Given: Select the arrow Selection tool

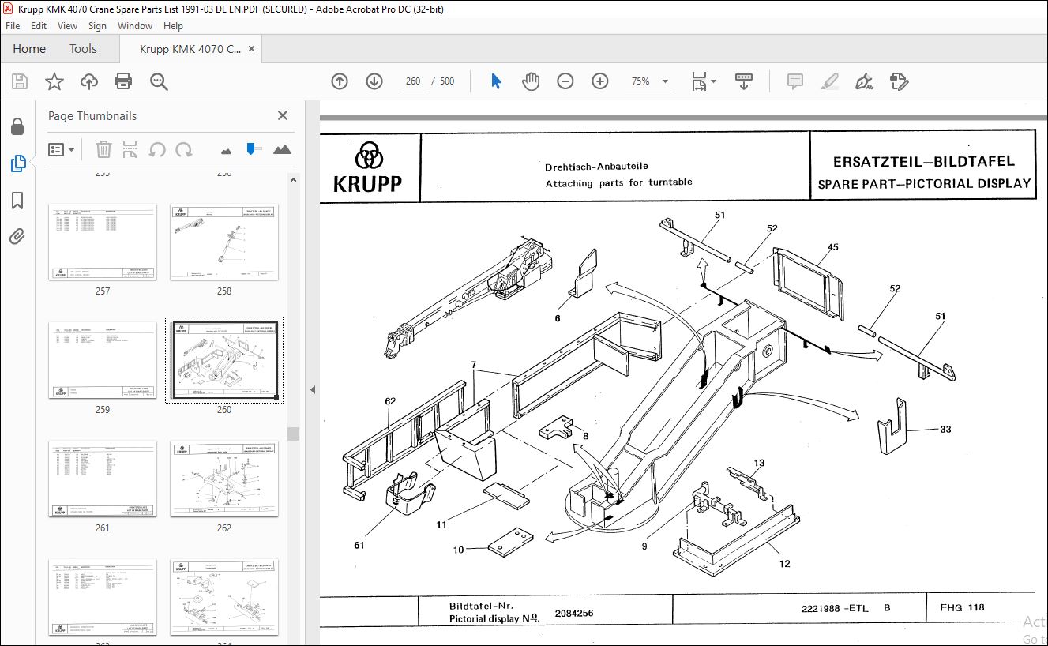Looking at the screenshot, I should tap(496, 81).
